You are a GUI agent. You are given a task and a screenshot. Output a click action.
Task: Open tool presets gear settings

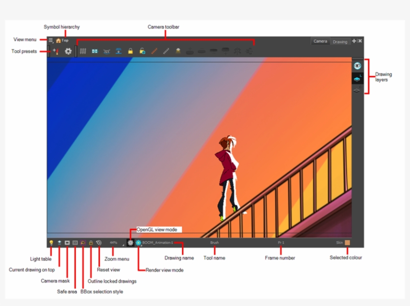pos(68,51)
